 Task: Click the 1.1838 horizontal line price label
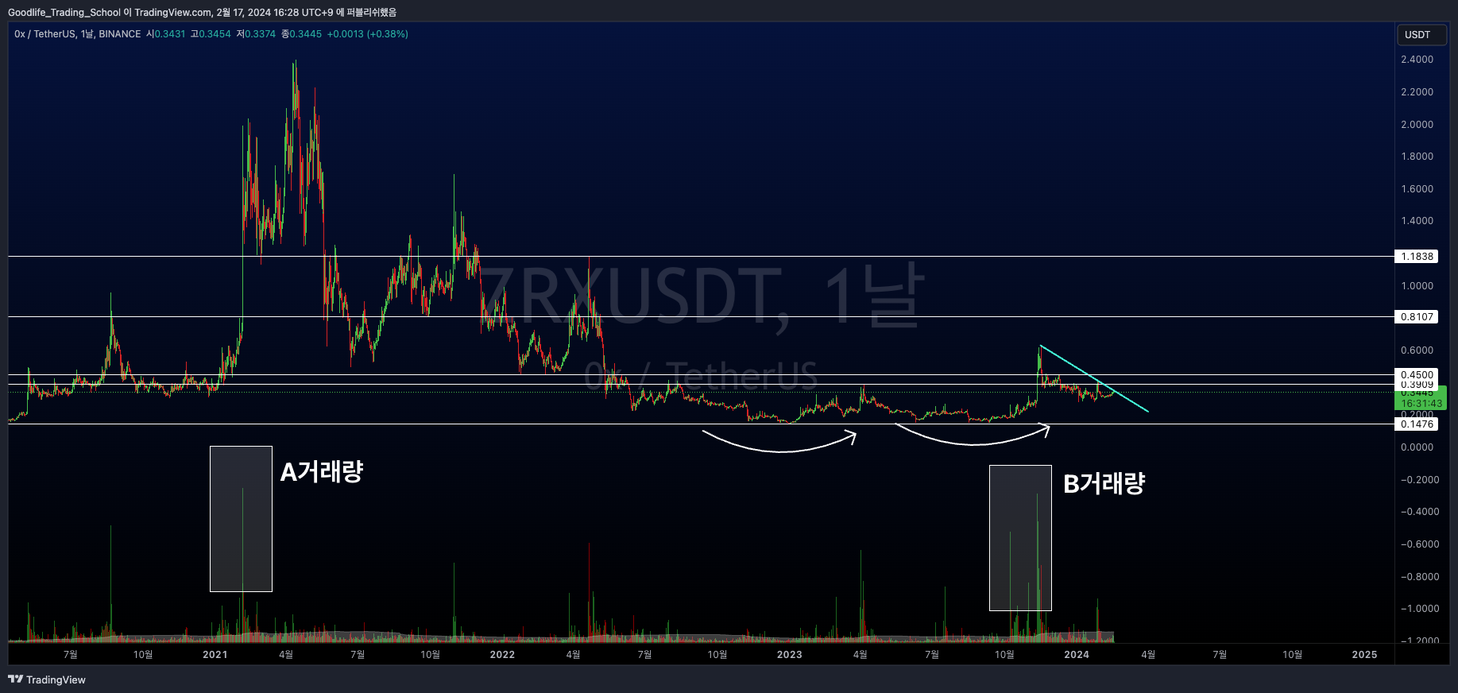coord(1417,257)
